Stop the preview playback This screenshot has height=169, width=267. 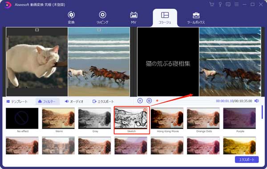click(x=149, y=101)
